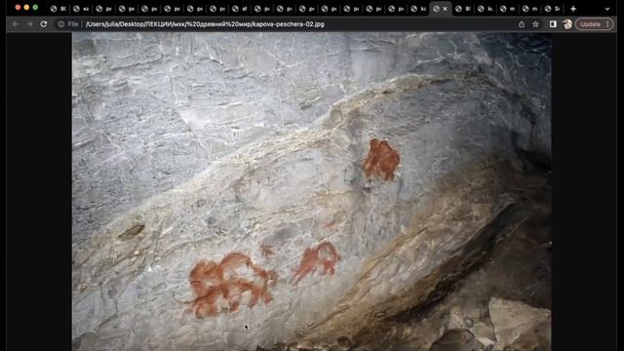The height and width of the screenshot is (351, 624).
Task: Go forward to the next page
Action: 30,24
